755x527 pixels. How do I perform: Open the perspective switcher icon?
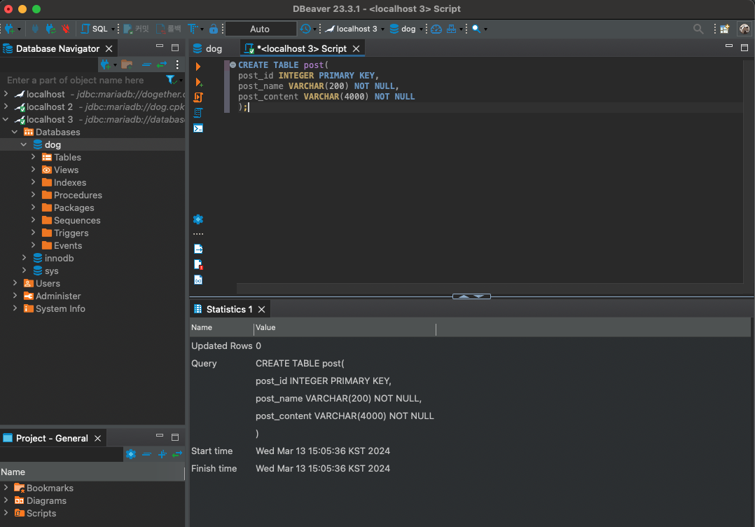point(725,29)
